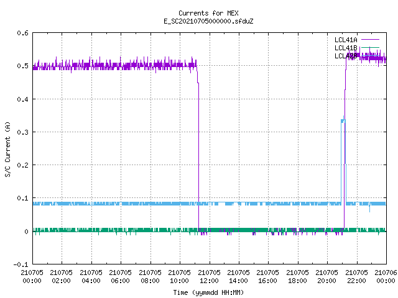This screenshot has width=398, height=298.
Task: Click the 210706 00:00 x-axis tick label
Action: tap(386, 276)
